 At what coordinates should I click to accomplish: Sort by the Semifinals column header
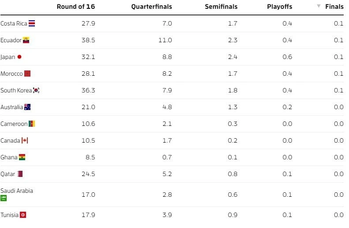221,7
